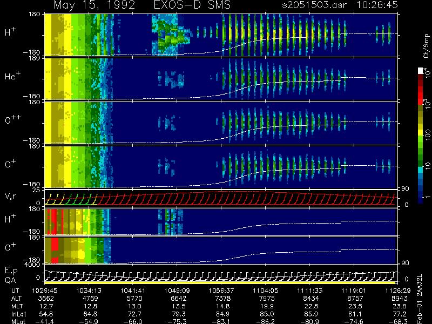Select the 'V,r' panel label
The image size is (432, 324).
click(x=10, y=196)
